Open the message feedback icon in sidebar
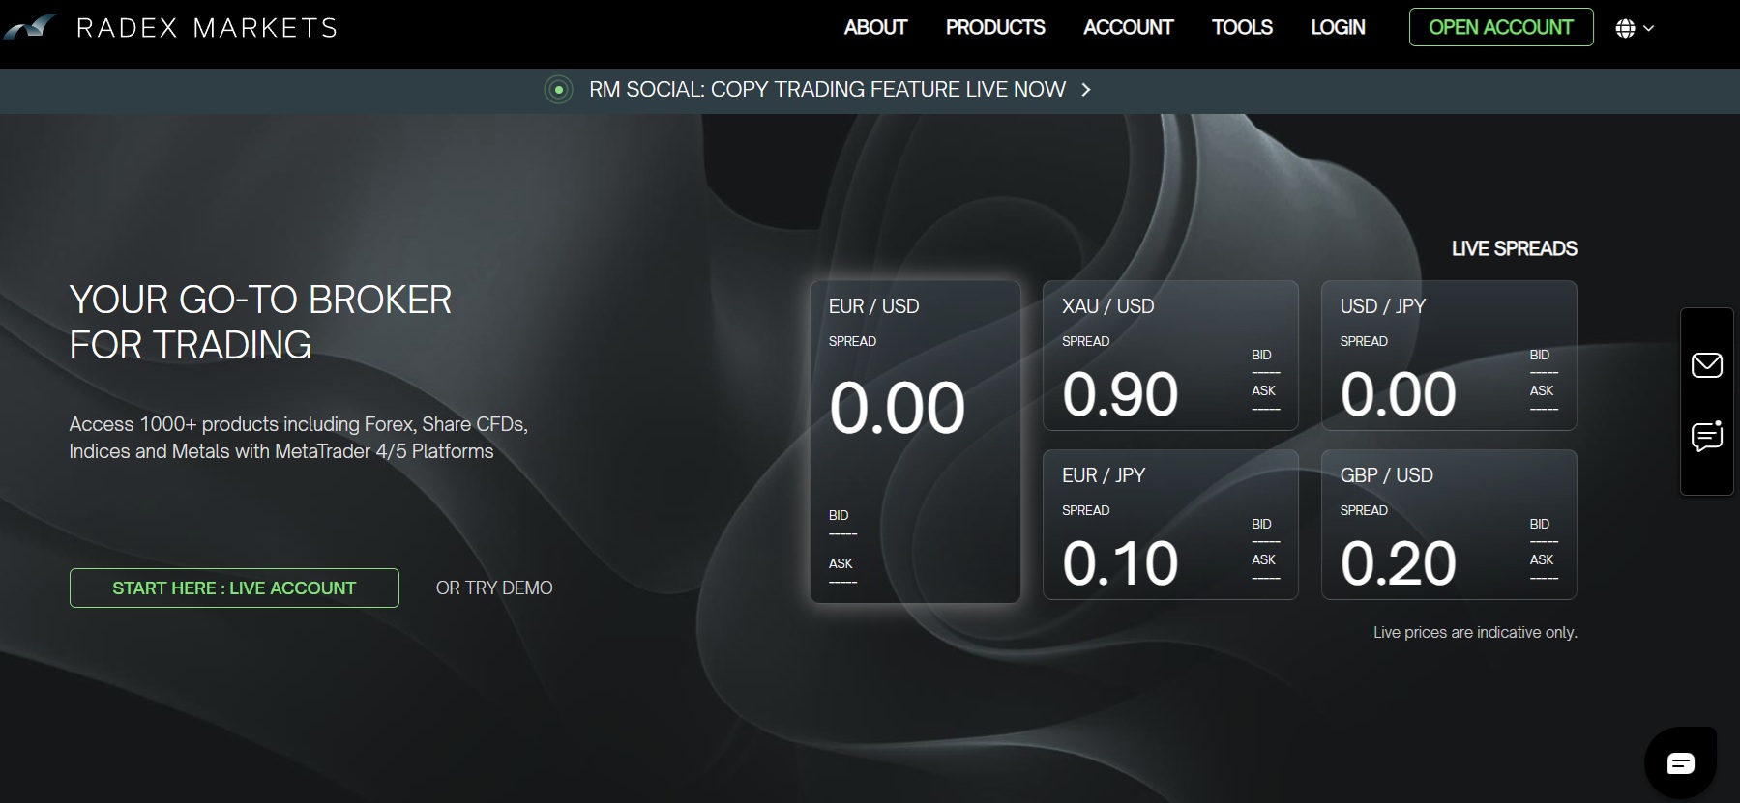Image resolution: width=1740 pixels, height=803 pixels. [x=1706, y=437]
